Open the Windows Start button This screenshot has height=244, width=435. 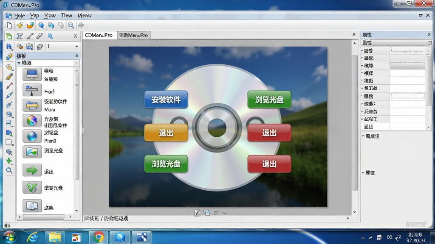[x=10, y=237]
